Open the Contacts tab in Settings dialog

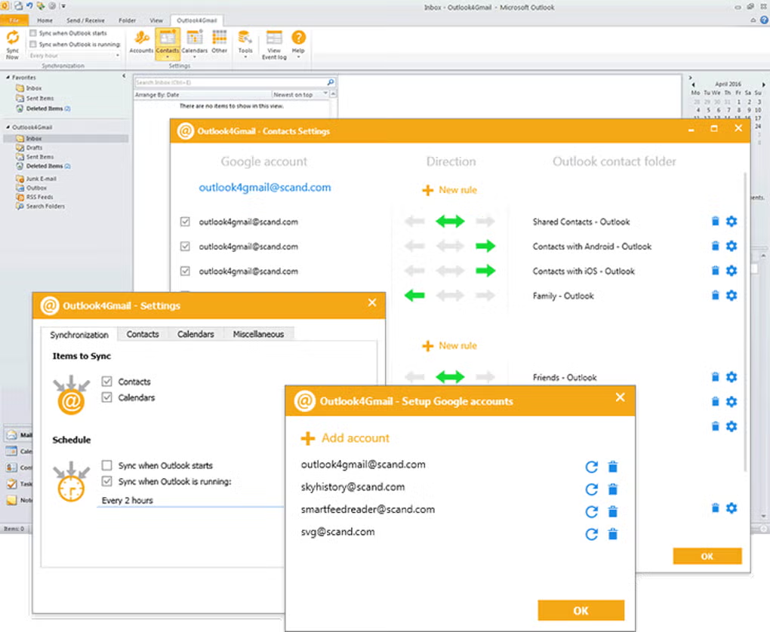point(143,334)
